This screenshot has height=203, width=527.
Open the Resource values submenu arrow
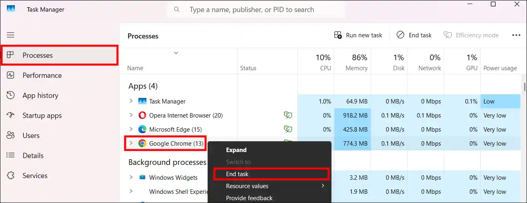tap(323, 186)
